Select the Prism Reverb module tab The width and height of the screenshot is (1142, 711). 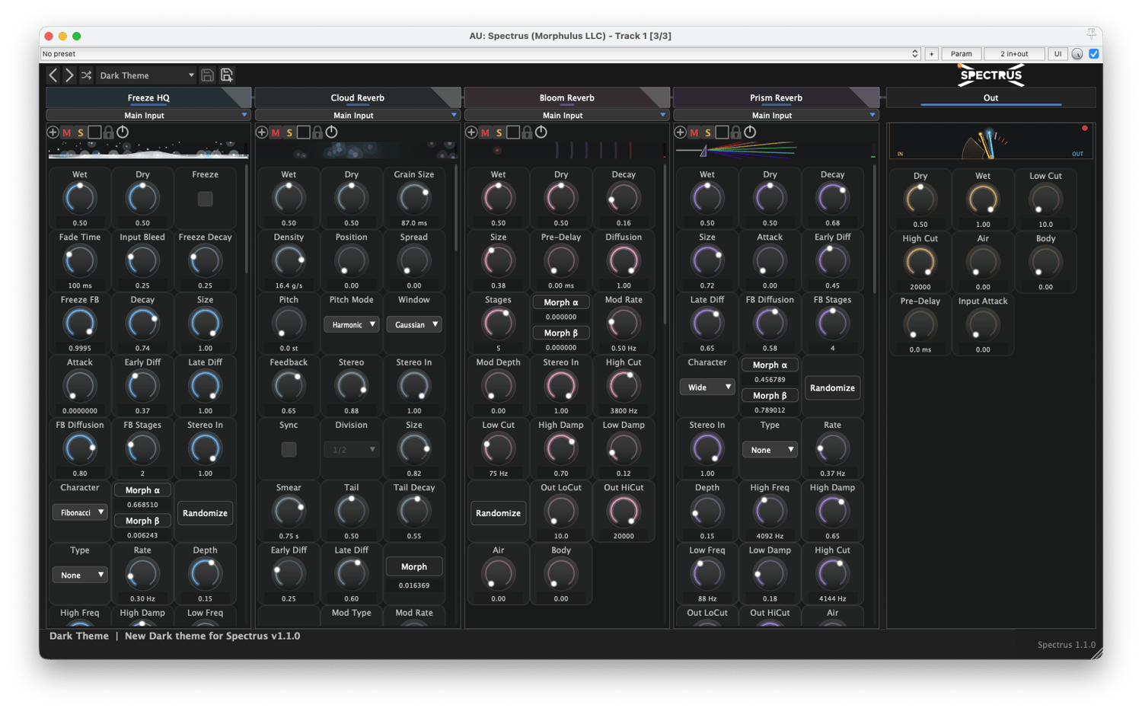click(777, 97)
